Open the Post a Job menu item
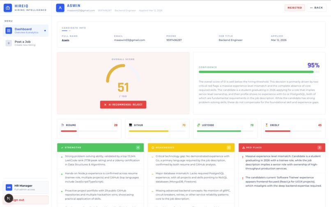 tap(25, 43)
